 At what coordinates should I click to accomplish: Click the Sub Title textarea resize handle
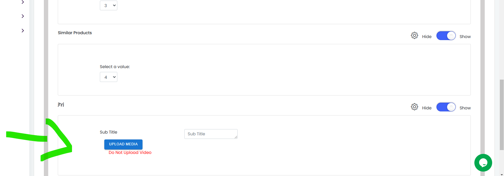pos(236,137)
